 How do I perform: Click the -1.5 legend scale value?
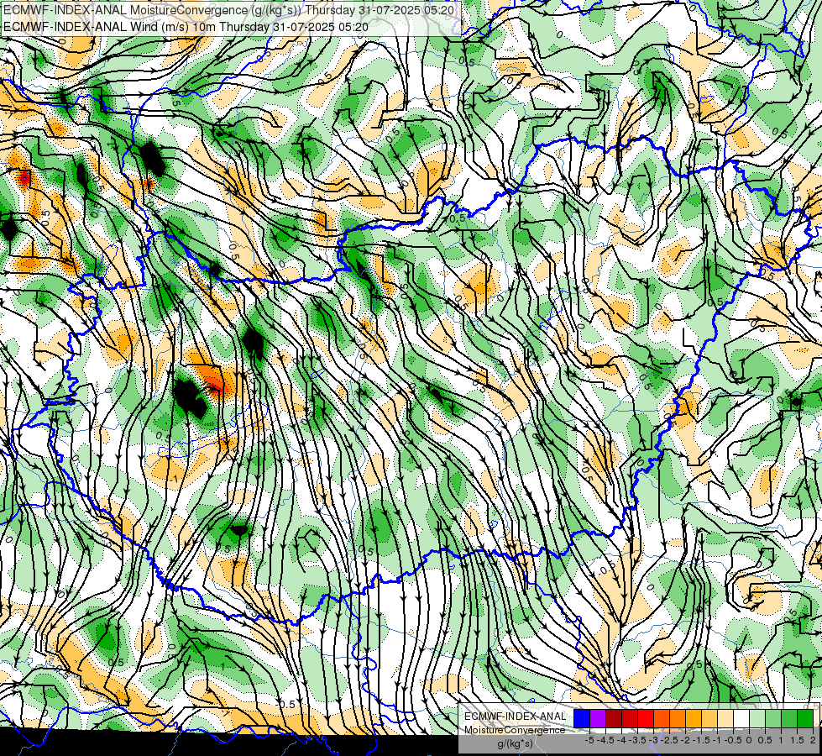pos(701,740)
